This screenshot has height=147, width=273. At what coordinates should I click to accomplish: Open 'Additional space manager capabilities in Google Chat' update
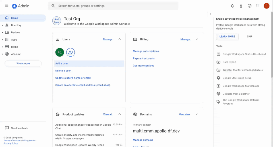[83, 127]
